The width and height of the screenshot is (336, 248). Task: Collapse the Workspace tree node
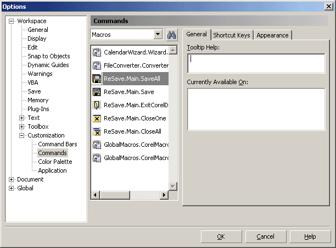tap(11, 21)
